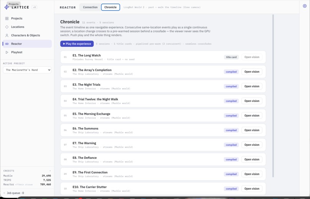Play the experience

click(77, 44)
